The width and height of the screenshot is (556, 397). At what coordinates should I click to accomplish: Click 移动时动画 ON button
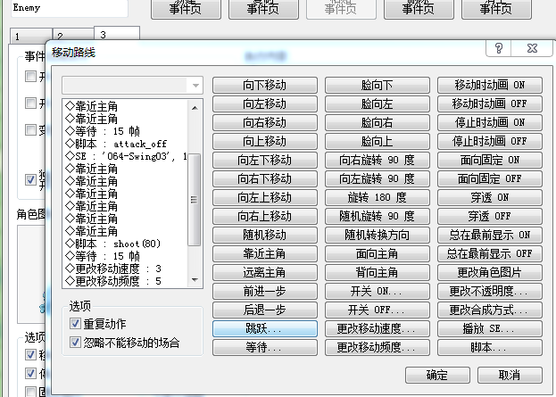coord(490,85)
